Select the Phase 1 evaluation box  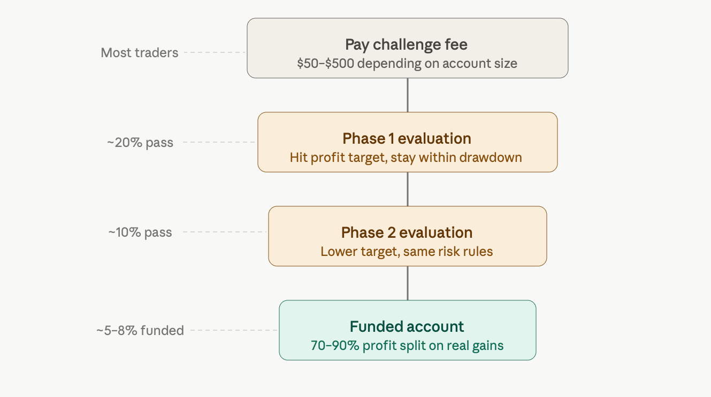point(407,142)
